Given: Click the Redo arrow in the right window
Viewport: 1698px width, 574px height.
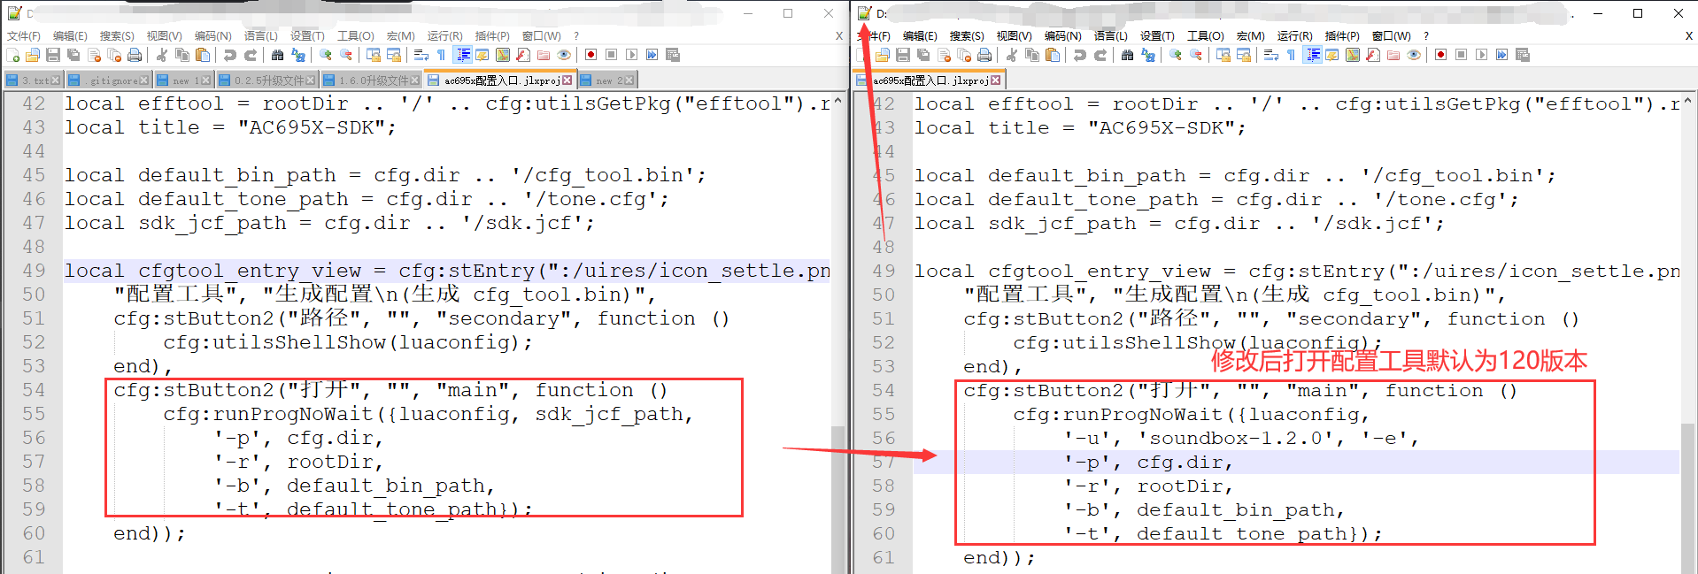Looking at the screenshot, I should (1100, 55).
